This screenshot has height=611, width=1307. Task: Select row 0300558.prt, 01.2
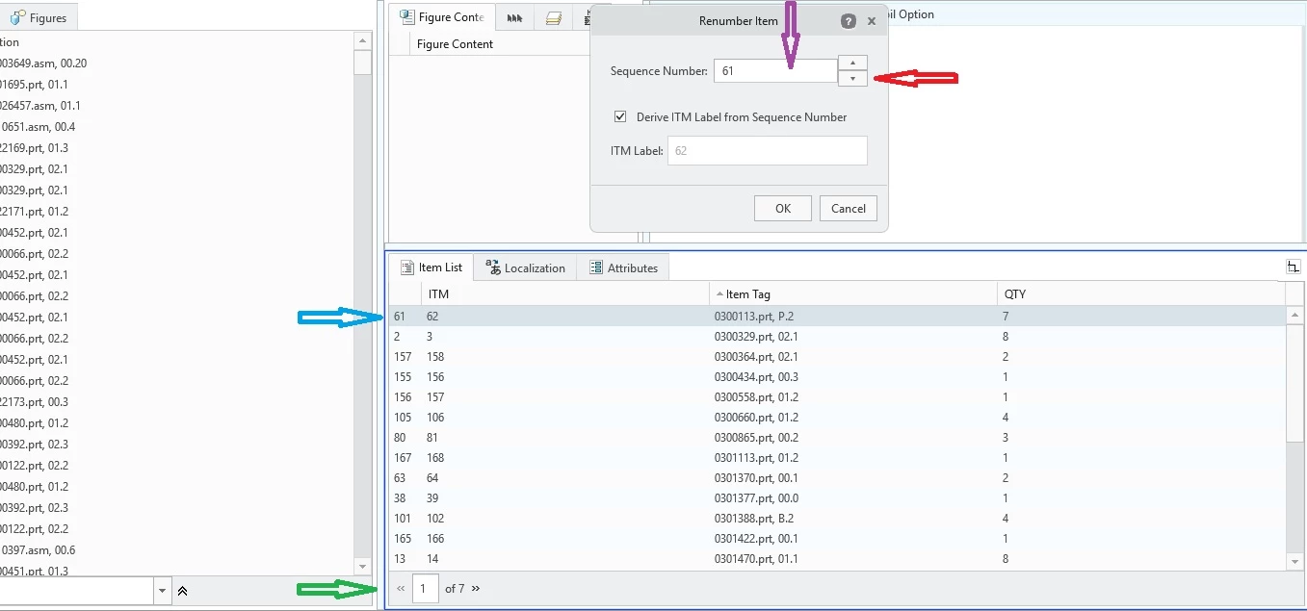tap(836, 397)
